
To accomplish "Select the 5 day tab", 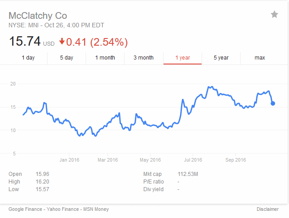I will [x=66, y=58].
